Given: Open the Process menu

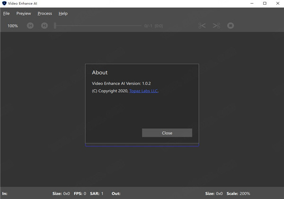Looking at the screenshot, I should tap(45, 13).
